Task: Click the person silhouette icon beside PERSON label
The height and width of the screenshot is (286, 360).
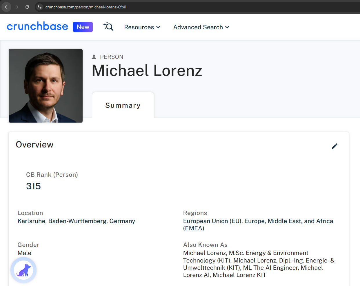Action: (94, 57)
